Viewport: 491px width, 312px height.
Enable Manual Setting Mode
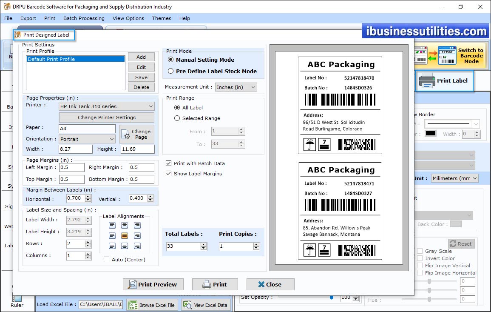click(170, 60)
